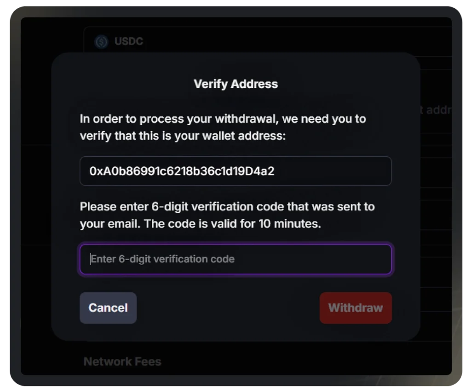This screenshot has width=471, height=392.
Task: Cancel the address verification dialog
Action: 108,308
